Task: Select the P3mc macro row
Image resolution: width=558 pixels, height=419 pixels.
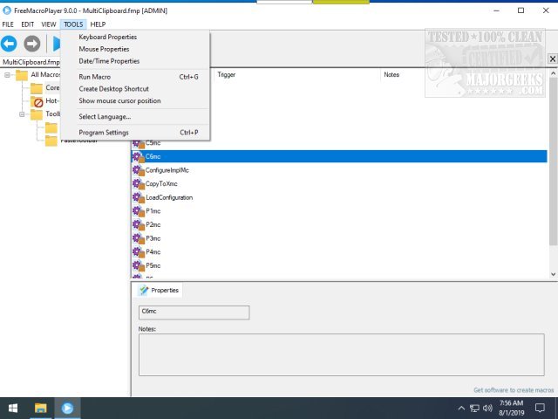Action: click(339, 238)
